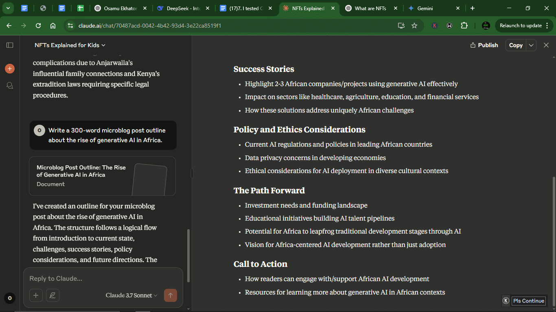Screen dimensions: 556x312
Task: Click the Reply to Claude input field
Action: tap(103, 278)
